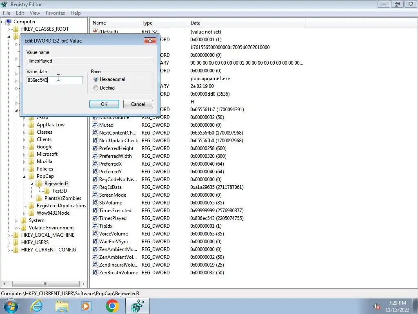Click the RegisteredApplications folder icon
This screenshot has height=314, width=418.
pyautogui.click(x=31, y=206)
